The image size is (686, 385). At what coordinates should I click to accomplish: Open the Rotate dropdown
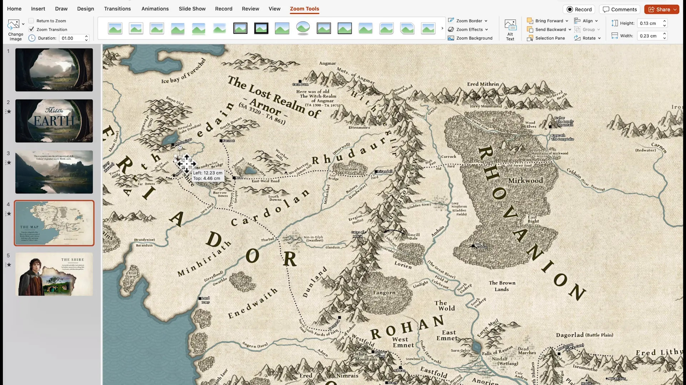[587, 38]
